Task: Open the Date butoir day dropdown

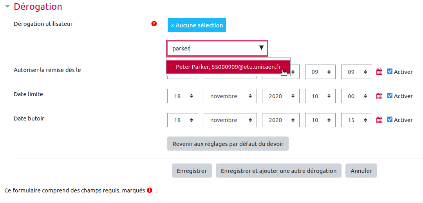Action: click(x=183, y=120)
